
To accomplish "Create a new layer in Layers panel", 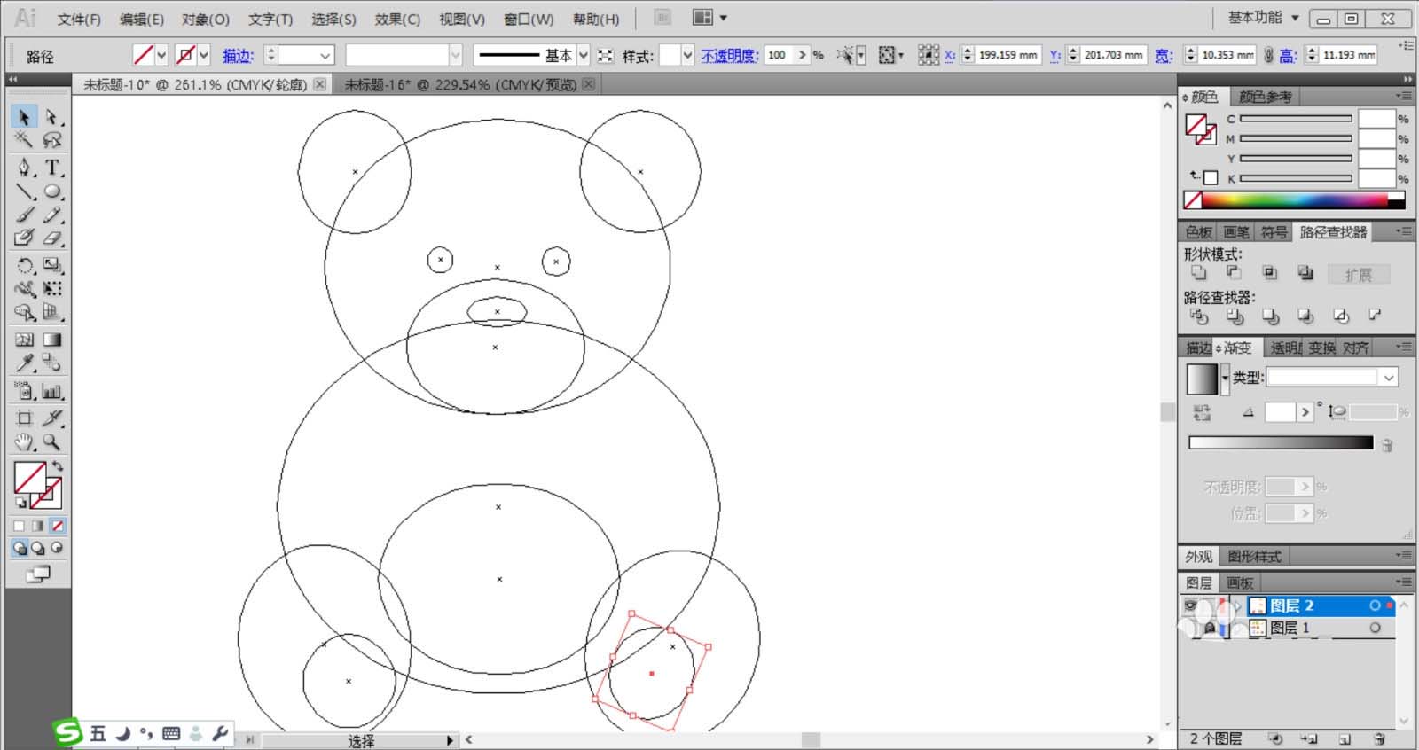I will tap(1345, 738).
